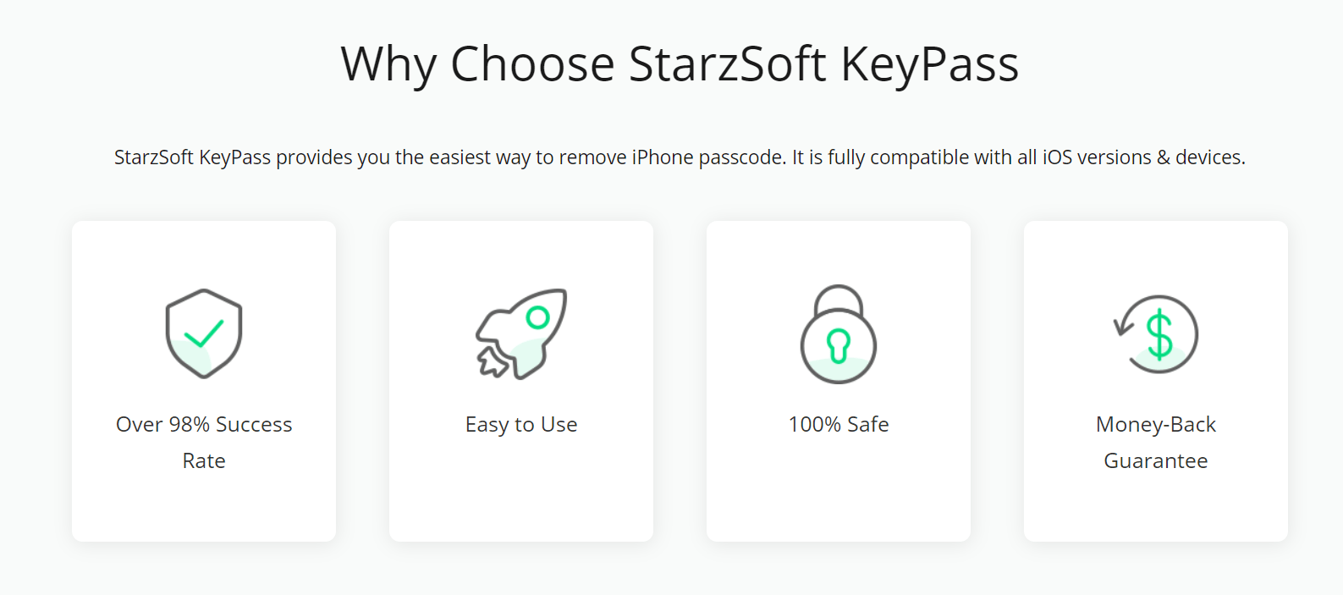
Task: Select the '100% Safe' label
Action: [839, 424]
